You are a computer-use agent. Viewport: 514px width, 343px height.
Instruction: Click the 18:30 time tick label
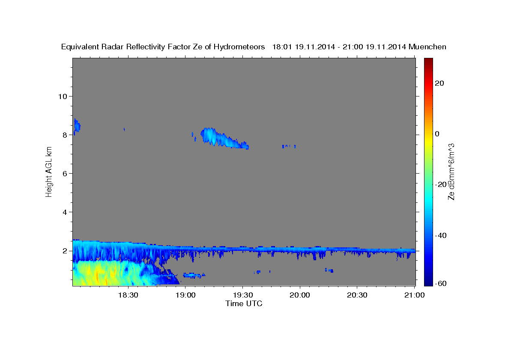(x=128, y=295)
